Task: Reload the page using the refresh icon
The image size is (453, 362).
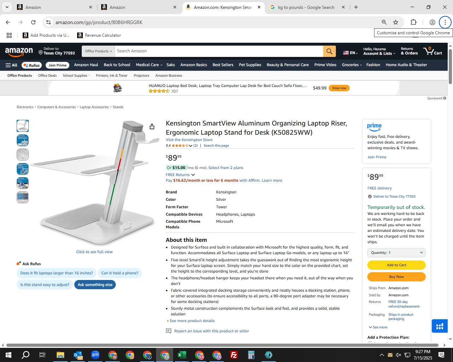Action: (33, 22)
